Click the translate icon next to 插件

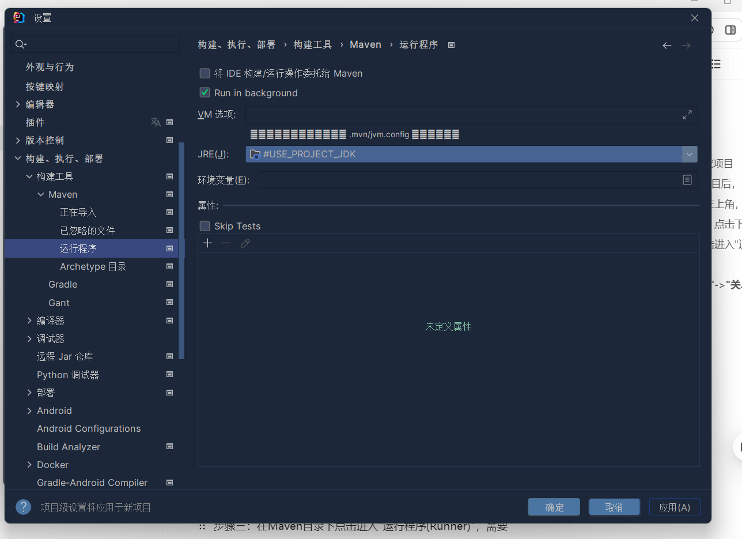click(x=156, y=122)
